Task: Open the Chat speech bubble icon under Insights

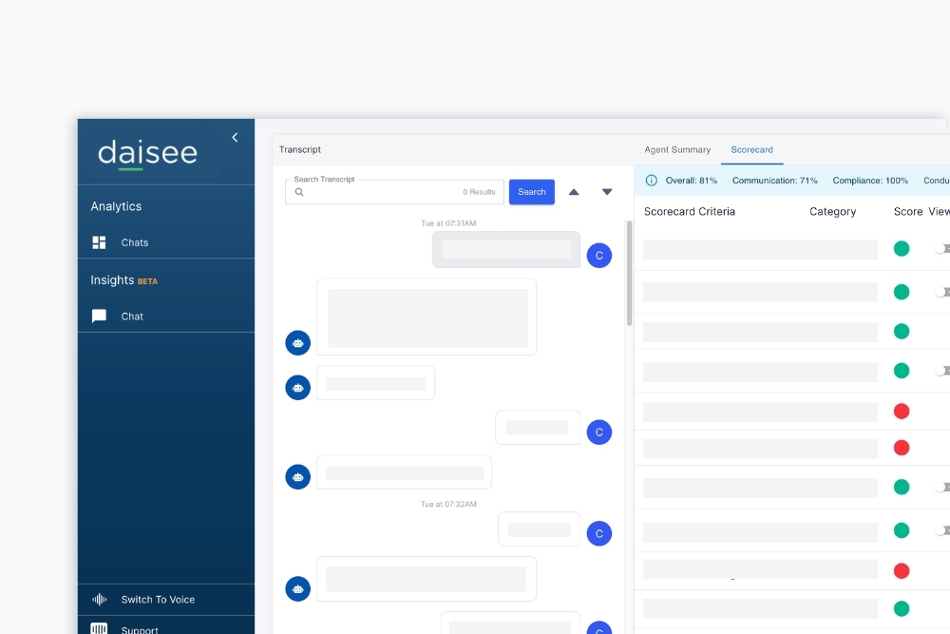Action: point(99,316)
